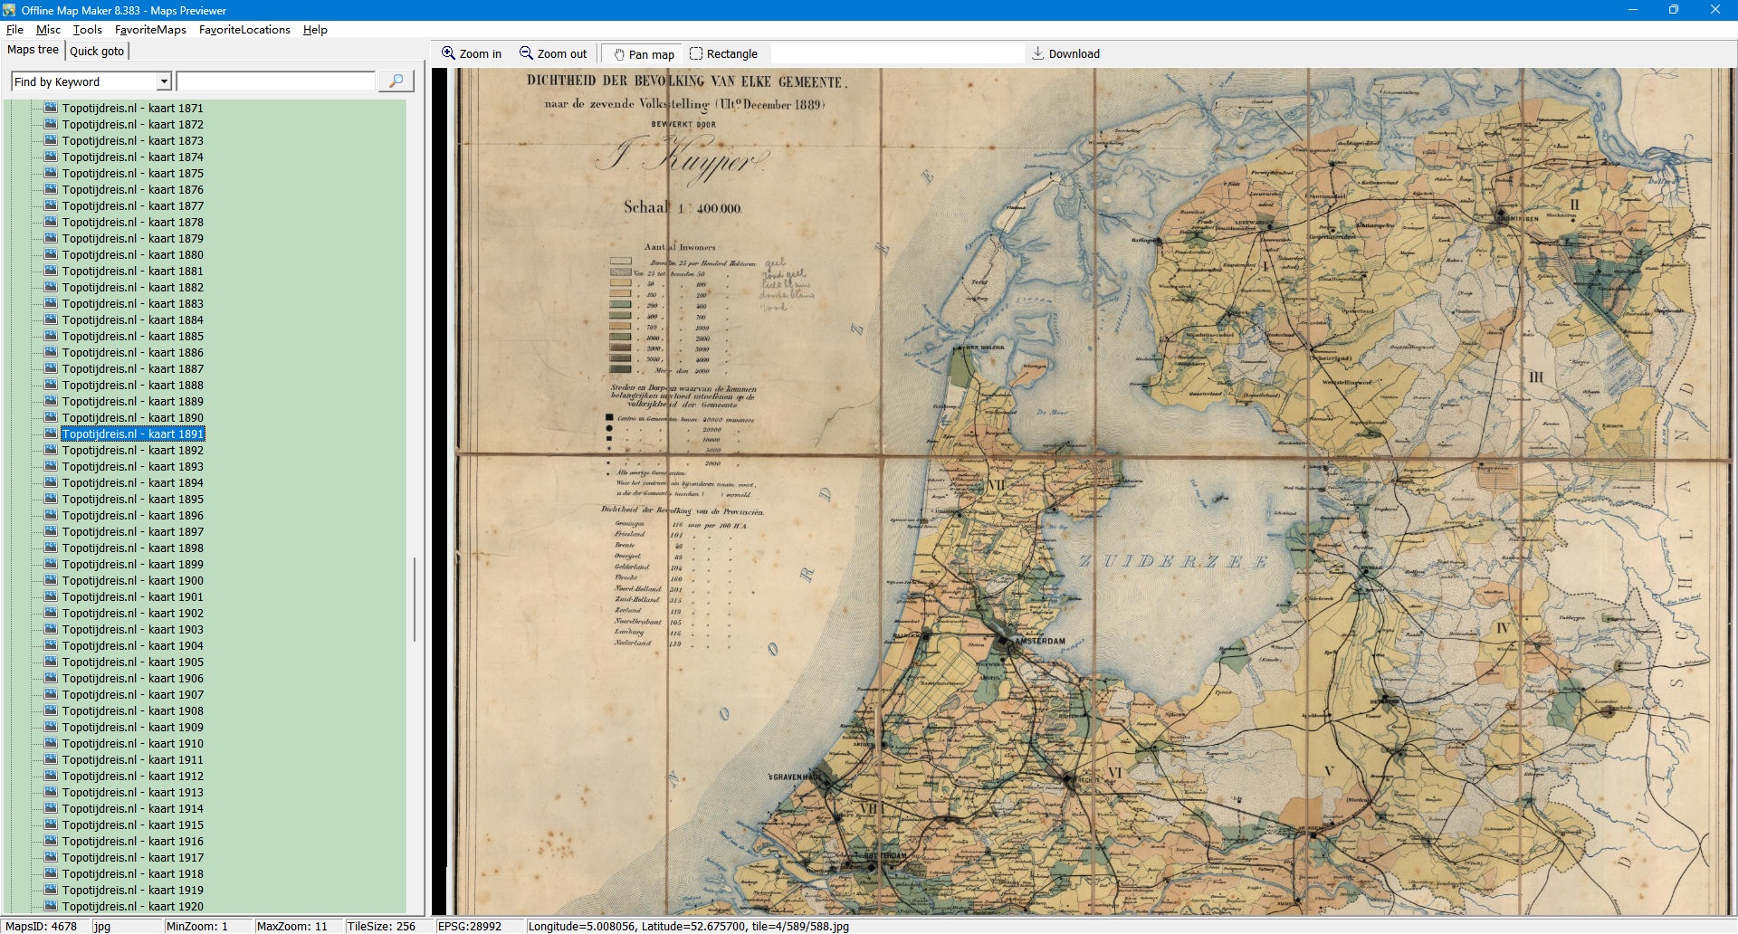Screen dimensions: 1738x934
Task: Open the Find by Keyword dropdown
Action: tap(164, 81)
